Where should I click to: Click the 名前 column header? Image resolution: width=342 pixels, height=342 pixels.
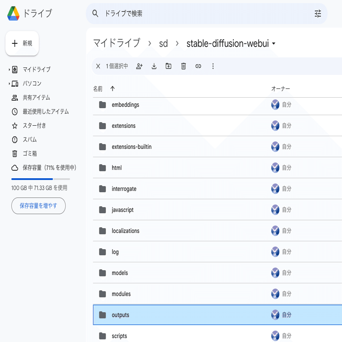click(98, 89)
